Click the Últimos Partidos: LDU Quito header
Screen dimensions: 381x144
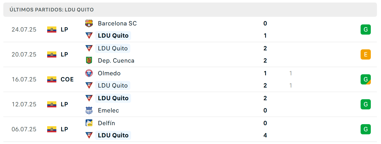click(52, 10)
